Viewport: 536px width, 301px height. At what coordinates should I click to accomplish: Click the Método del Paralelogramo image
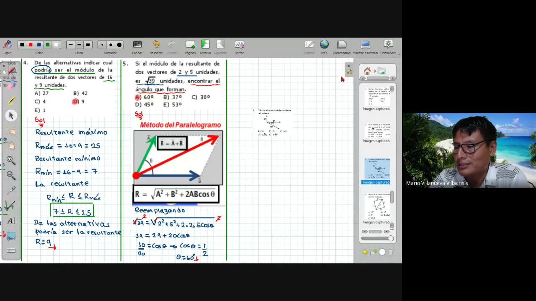(178, 163)
